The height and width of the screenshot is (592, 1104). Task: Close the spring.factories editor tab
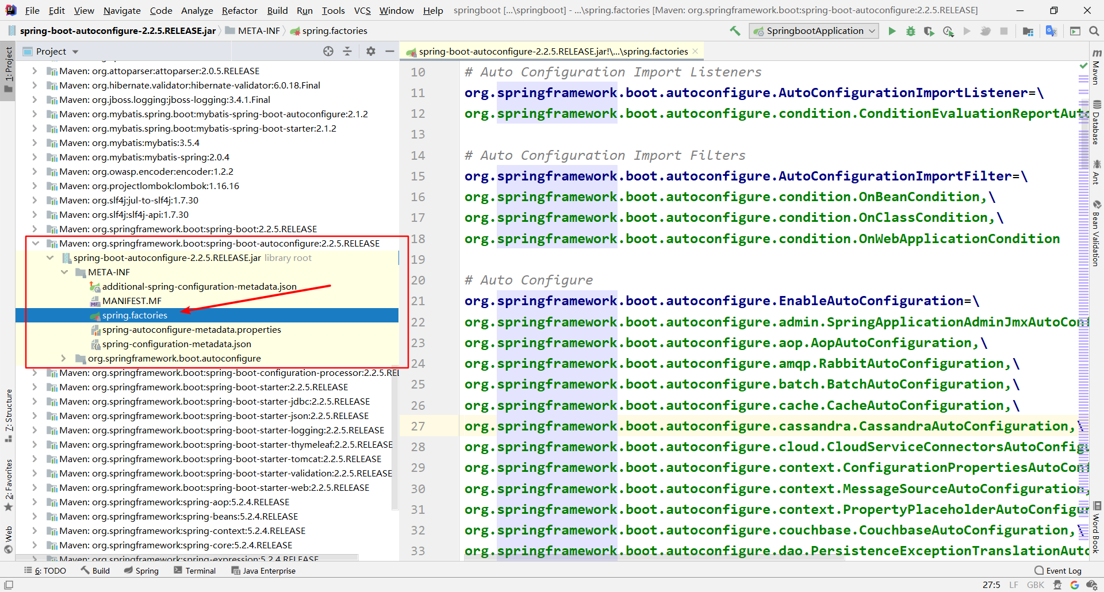(x=695, y=51)
